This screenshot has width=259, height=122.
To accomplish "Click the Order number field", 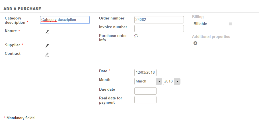I will click(159, 20).
